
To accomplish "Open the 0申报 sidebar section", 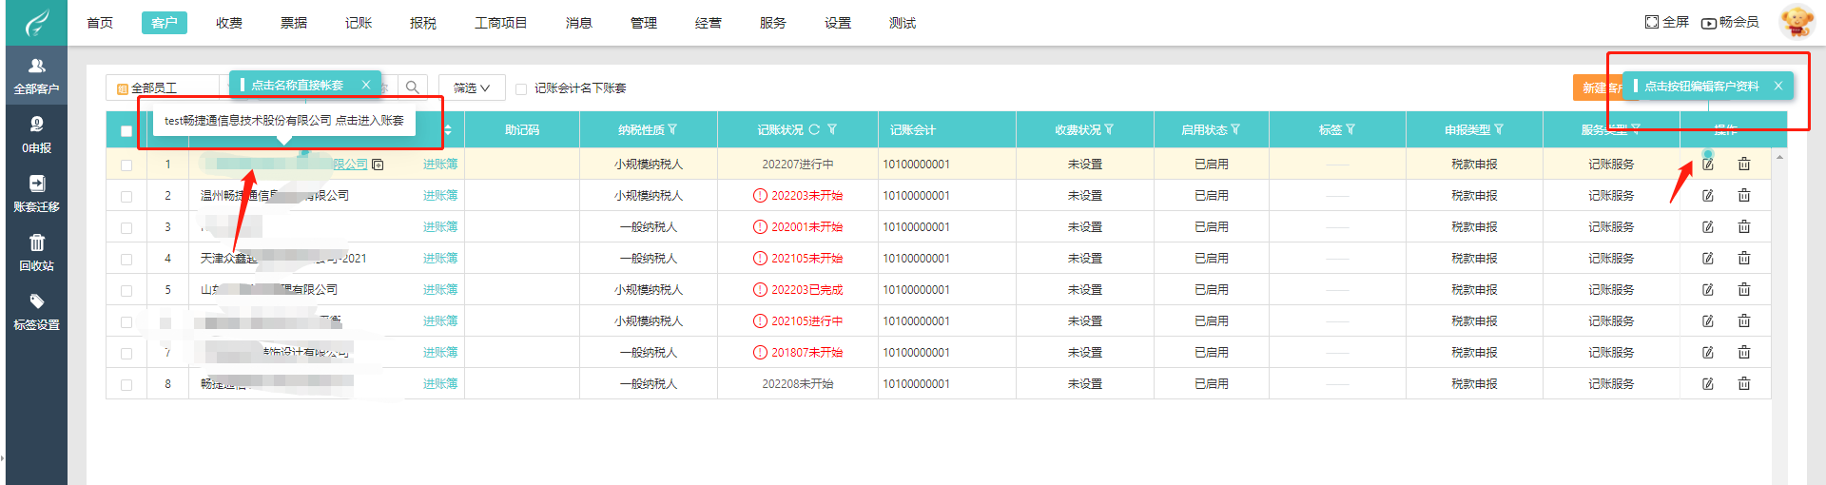I will 36,135.
